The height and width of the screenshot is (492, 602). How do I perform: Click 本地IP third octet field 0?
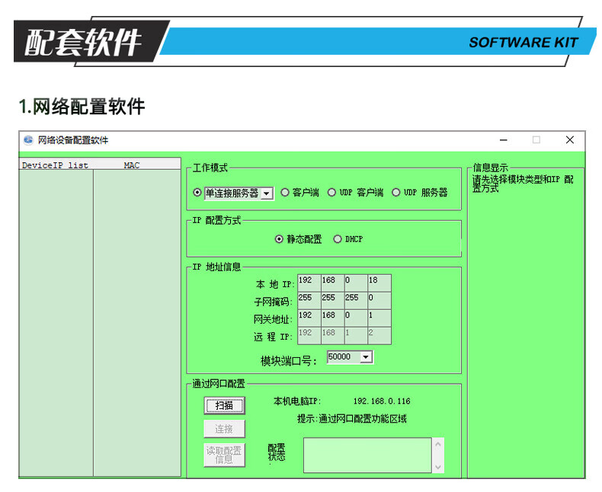(356, 283)
